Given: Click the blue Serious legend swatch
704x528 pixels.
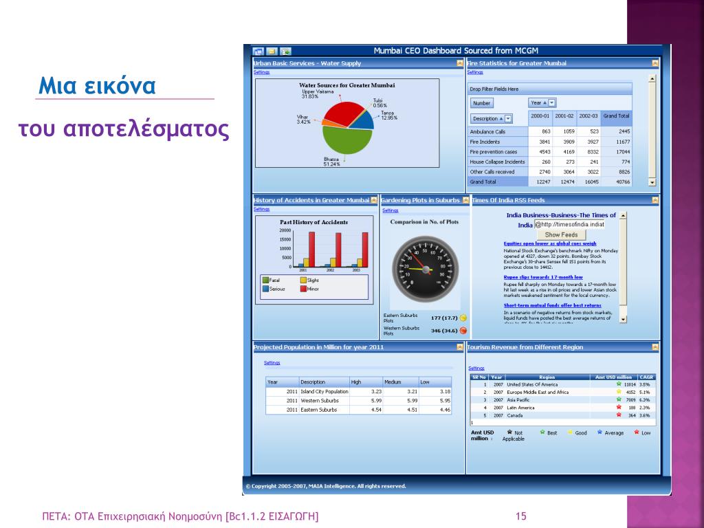Looking at the screenshot, I should pos(265,289).
